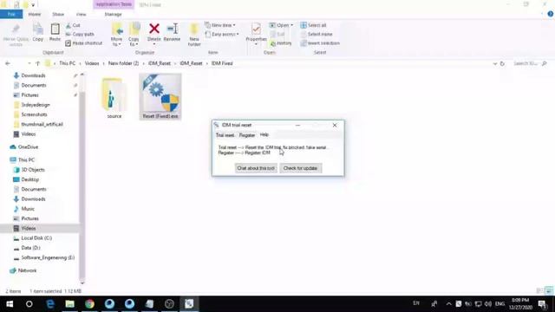Open the address bar history dropdown
This screenshot has height=312, width=555.
[495, 63]
